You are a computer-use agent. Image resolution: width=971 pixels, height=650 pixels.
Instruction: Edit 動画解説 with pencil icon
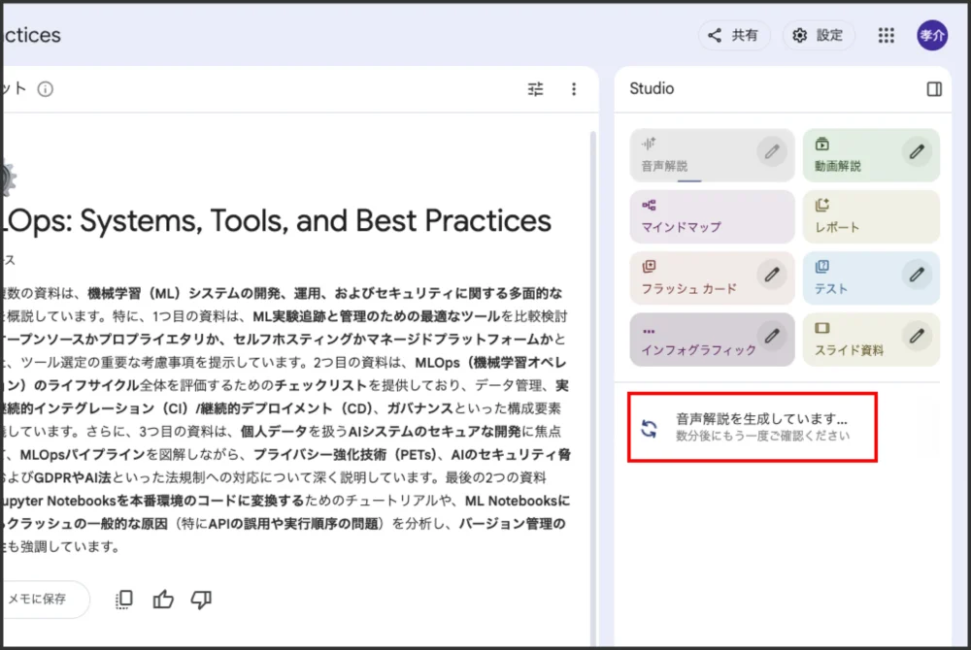pos(917,151)
